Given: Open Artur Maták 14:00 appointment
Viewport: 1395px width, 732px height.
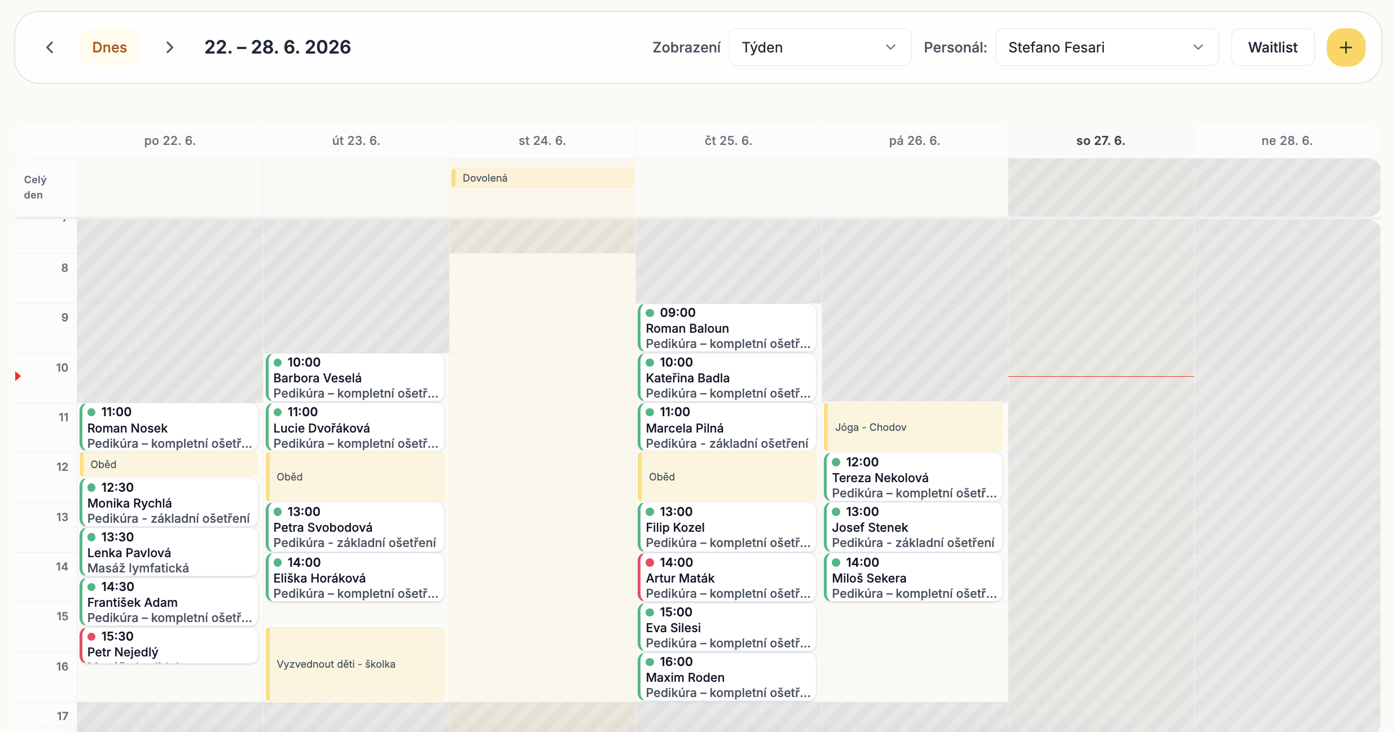Looking at the screenshot, I should click(x=727, y=577).
